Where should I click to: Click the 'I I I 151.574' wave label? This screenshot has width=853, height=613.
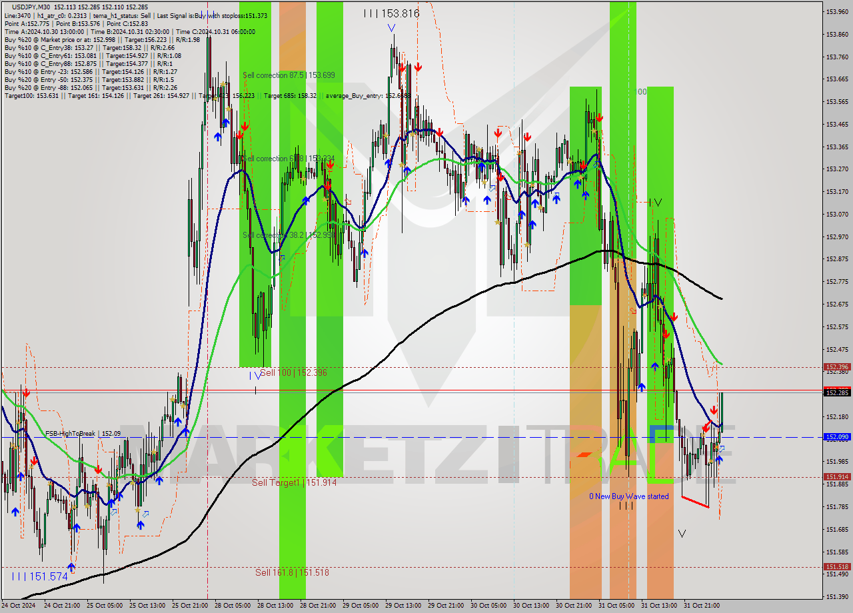tap(39, 576)
